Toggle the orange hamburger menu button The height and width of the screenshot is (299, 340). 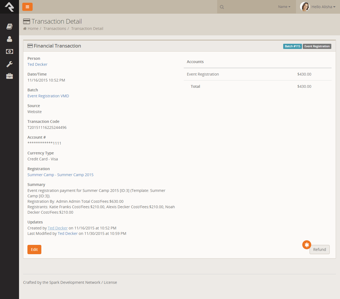pyautogui.click(x=27, y=7)
